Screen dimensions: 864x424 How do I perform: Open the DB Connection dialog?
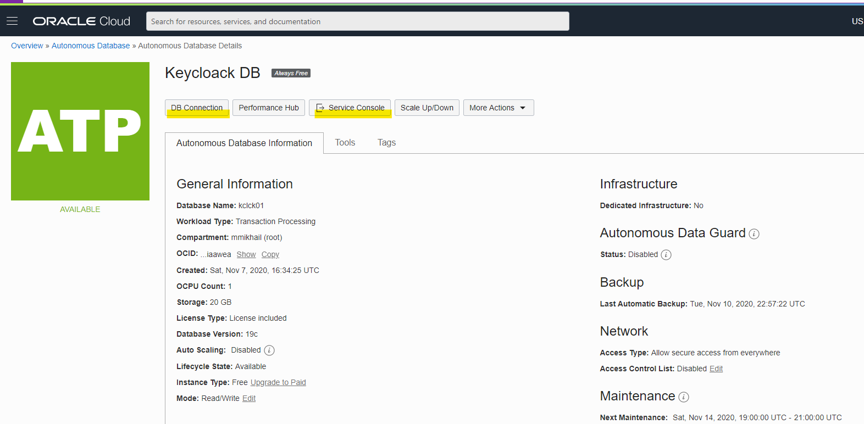pyautogui.click(x=197, y=108)
